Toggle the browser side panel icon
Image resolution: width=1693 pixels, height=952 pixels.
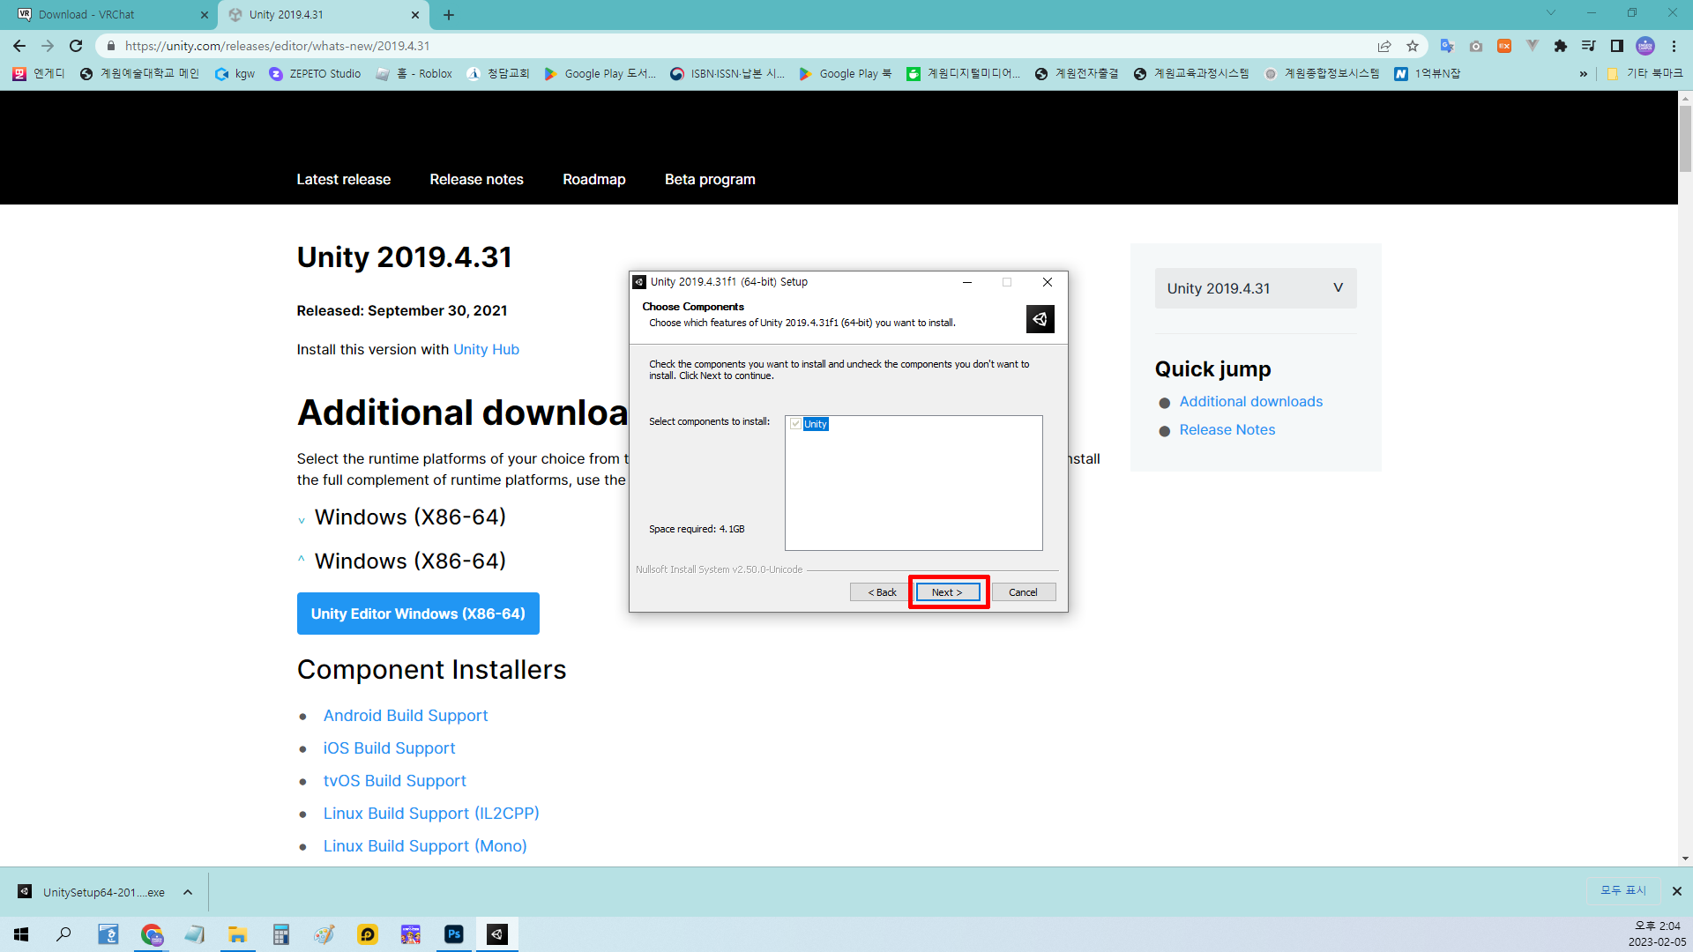click(1617, 46)
